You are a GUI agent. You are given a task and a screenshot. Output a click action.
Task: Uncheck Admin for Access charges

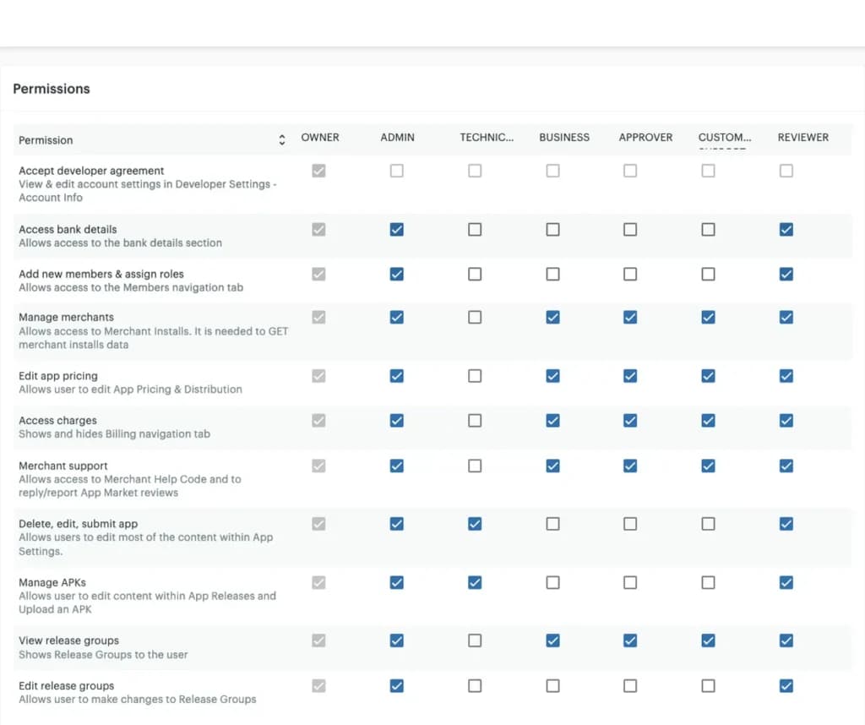tap(397, 421)
